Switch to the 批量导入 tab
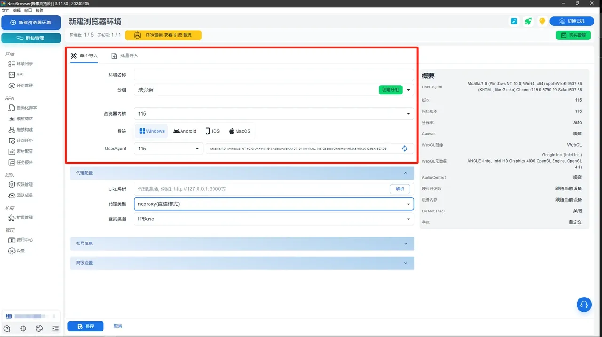 click(125, 56)
